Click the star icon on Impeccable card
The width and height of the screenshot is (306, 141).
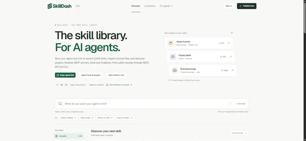pos(221,57)
